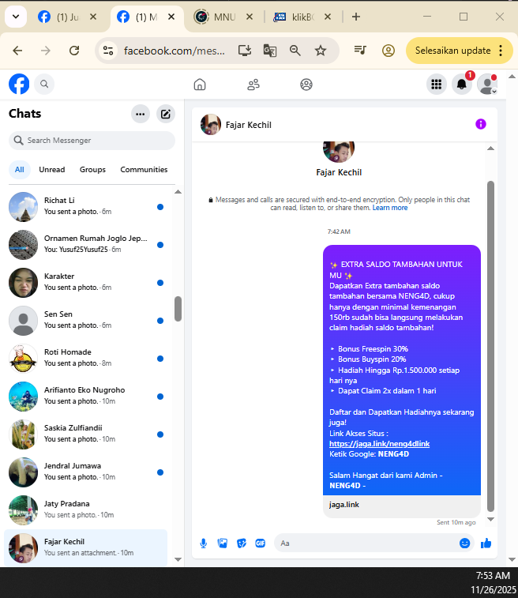Go to Home feed icon
This screenshot has width=518, height=598.
click(200, 85)
